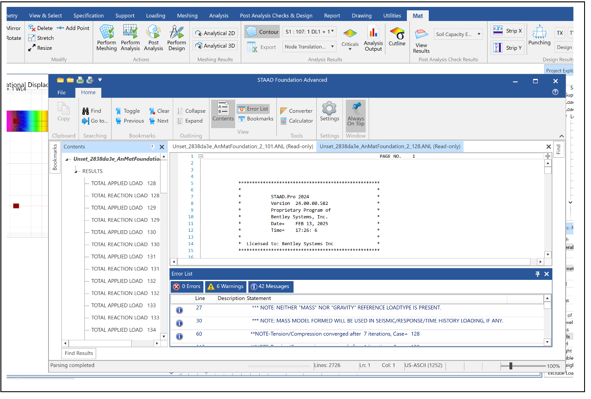Click the Export button
591x399 pixels.
click(262, 47)
